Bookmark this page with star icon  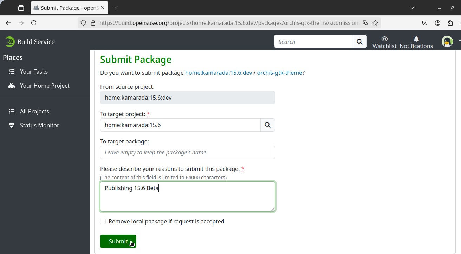(375, 23)
